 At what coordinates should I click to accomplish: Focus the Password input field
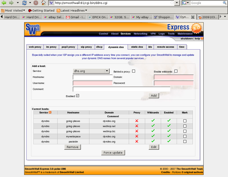(x=174, y=83)
